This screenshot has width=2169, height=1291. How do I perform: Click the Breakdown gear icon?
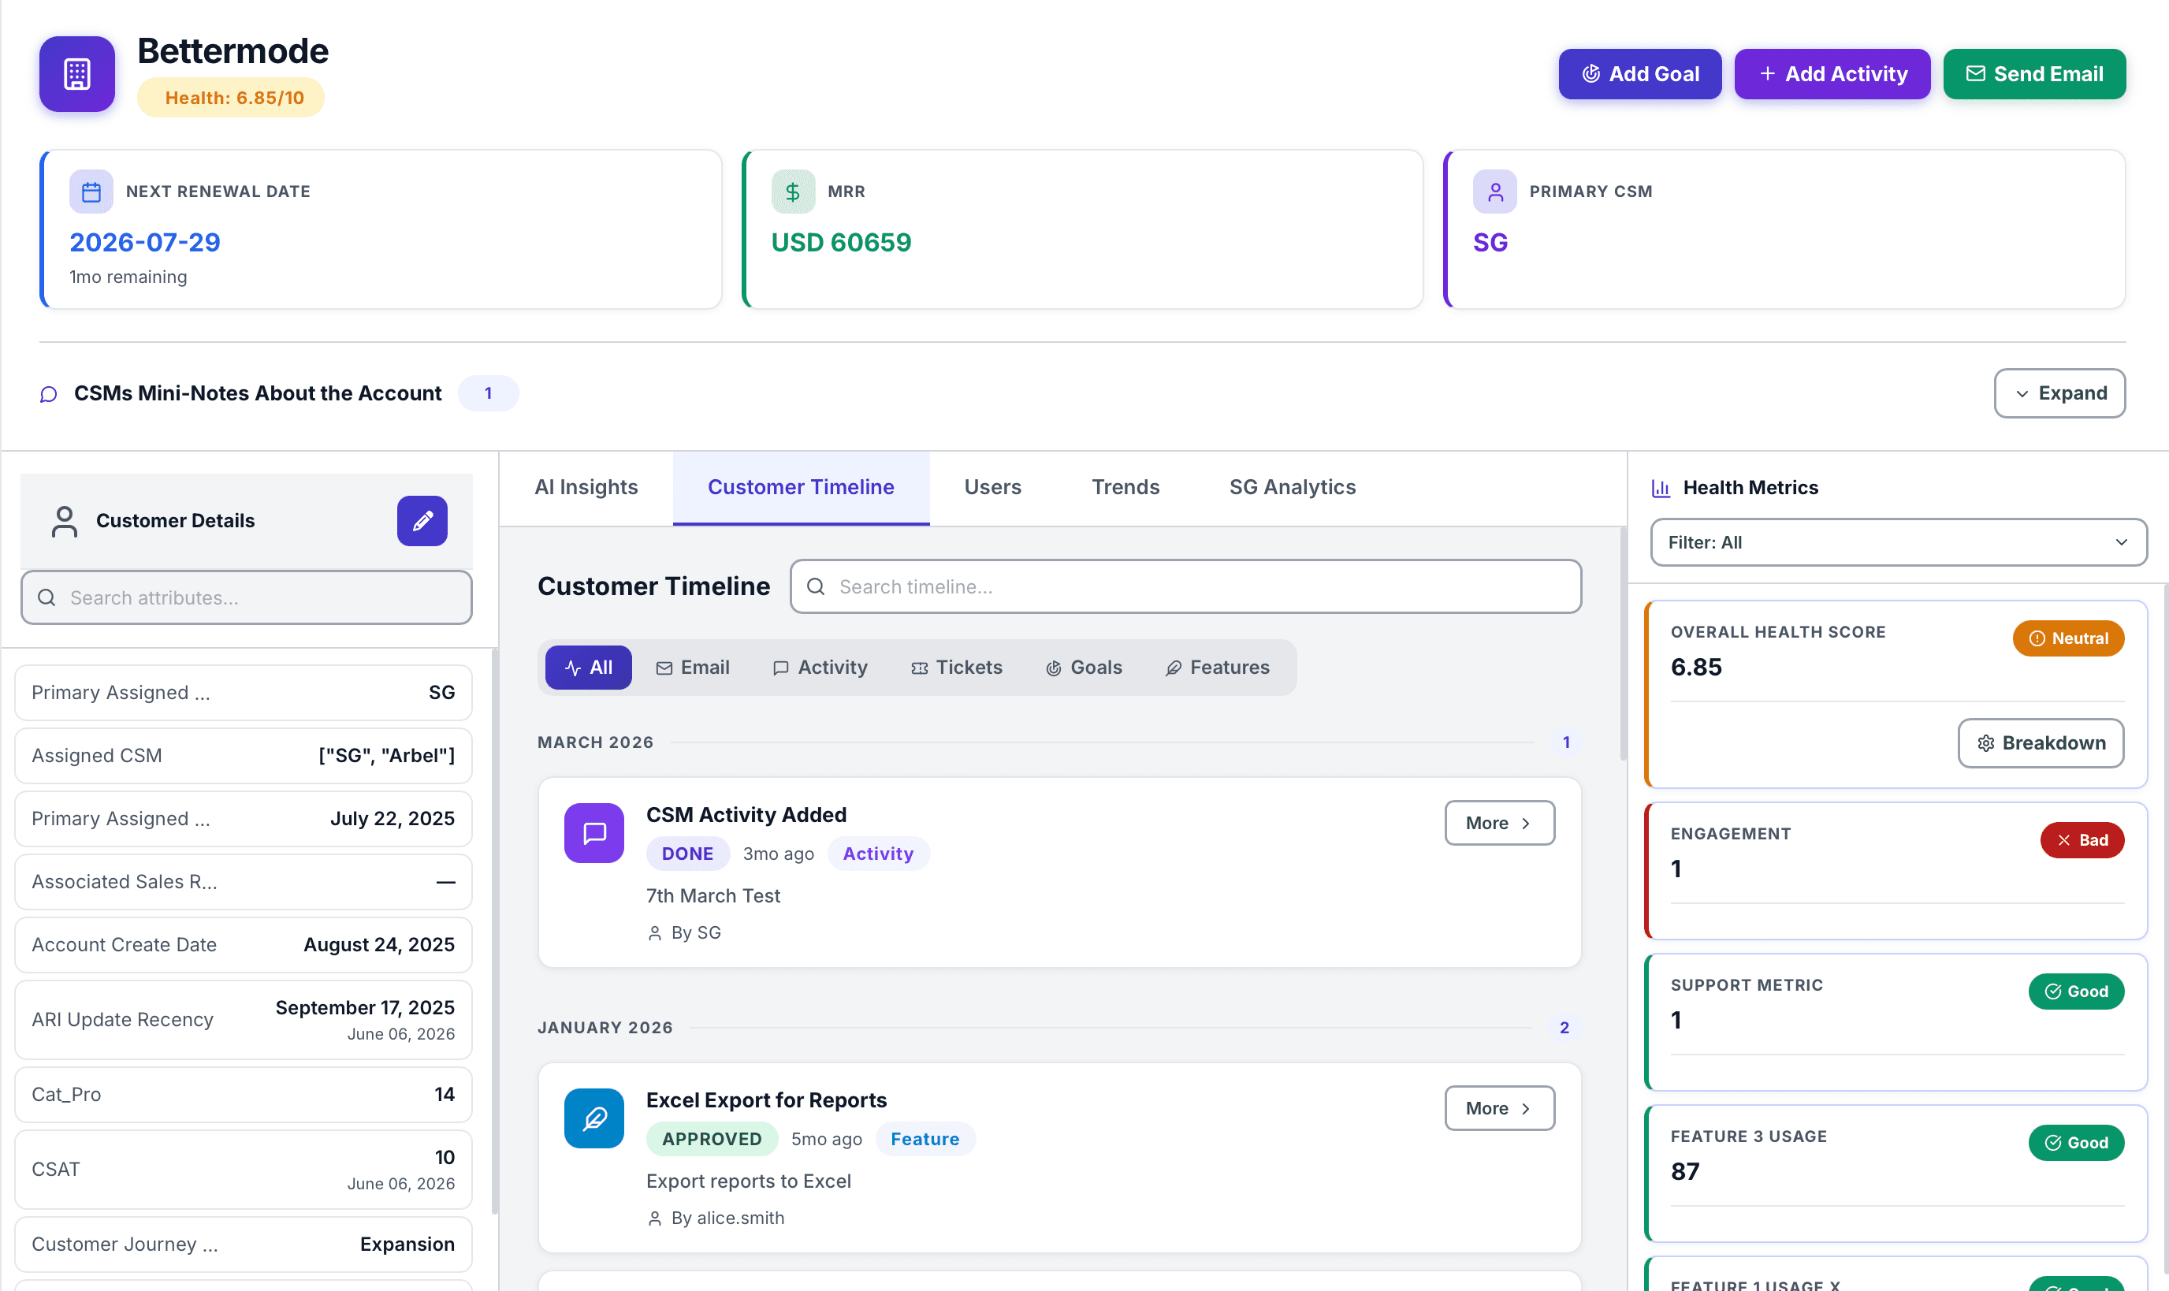tap(1985, 743)
